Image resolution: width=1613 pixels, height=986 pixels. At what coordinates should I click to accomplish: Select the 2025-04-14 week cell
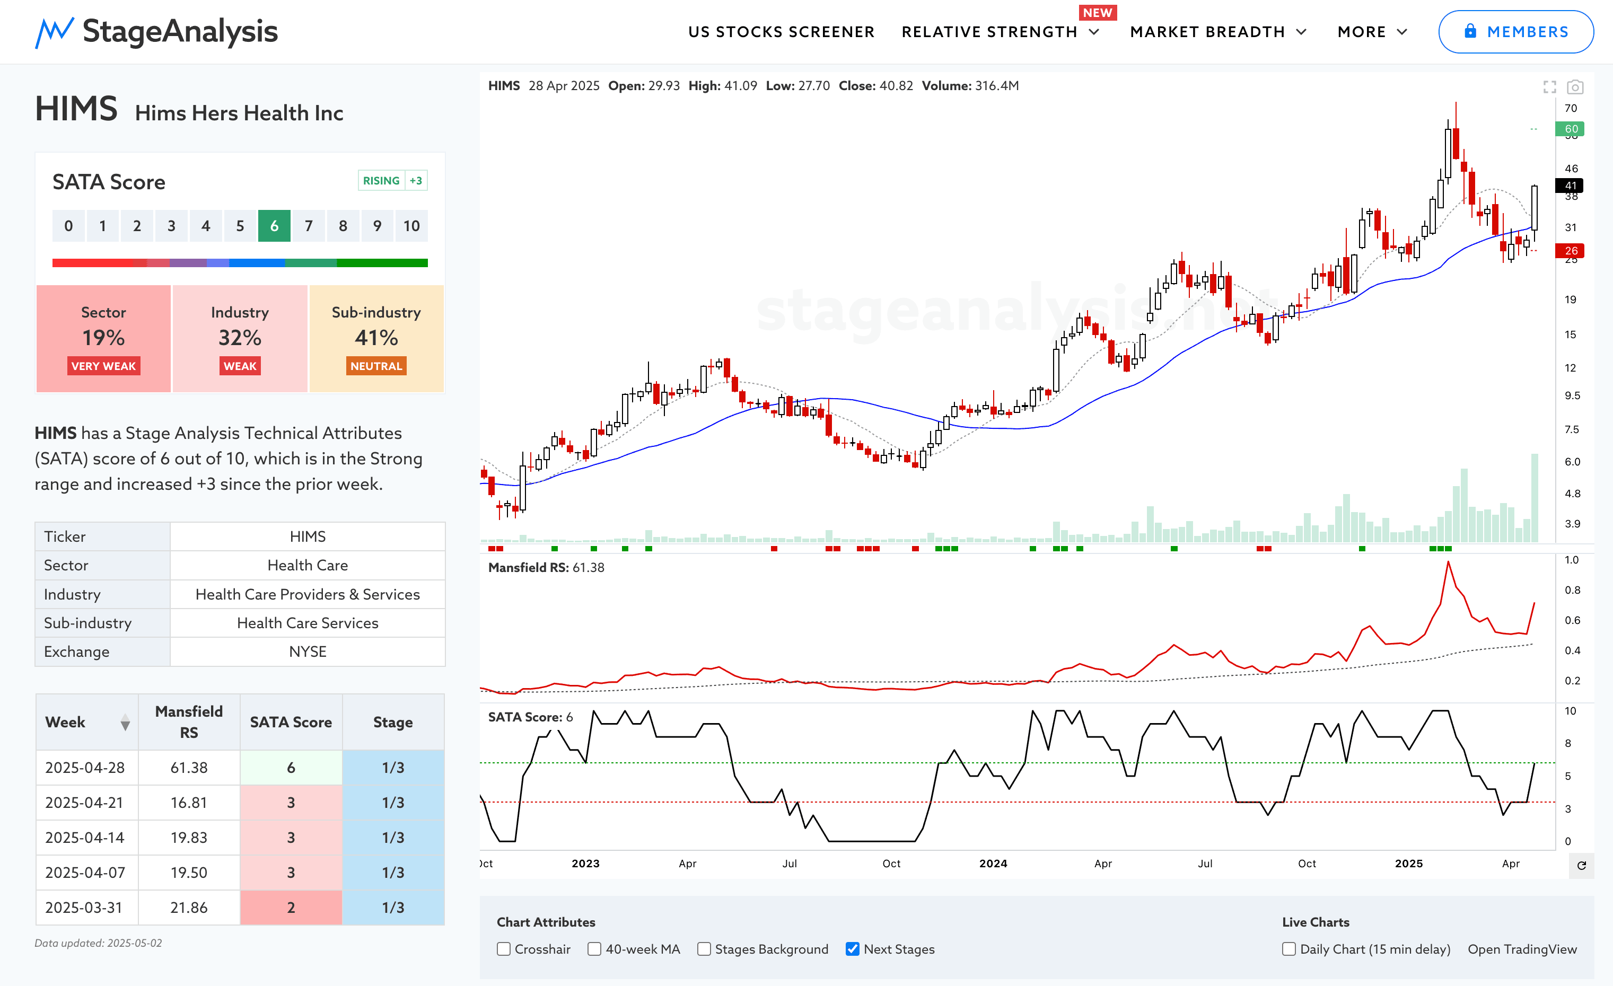(87, 838)
